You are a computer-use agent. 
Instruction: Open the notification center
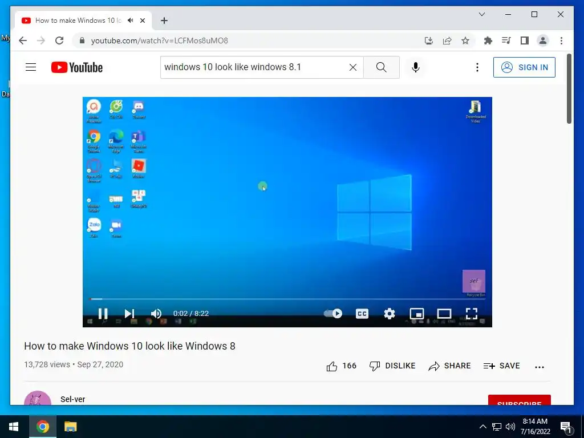click(566, 427)
